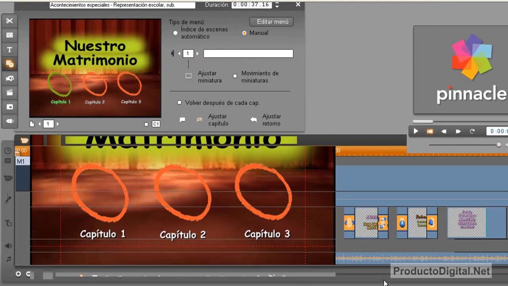Go to beginning of the movie
508x286 pixels.
(x=430, y=131)
